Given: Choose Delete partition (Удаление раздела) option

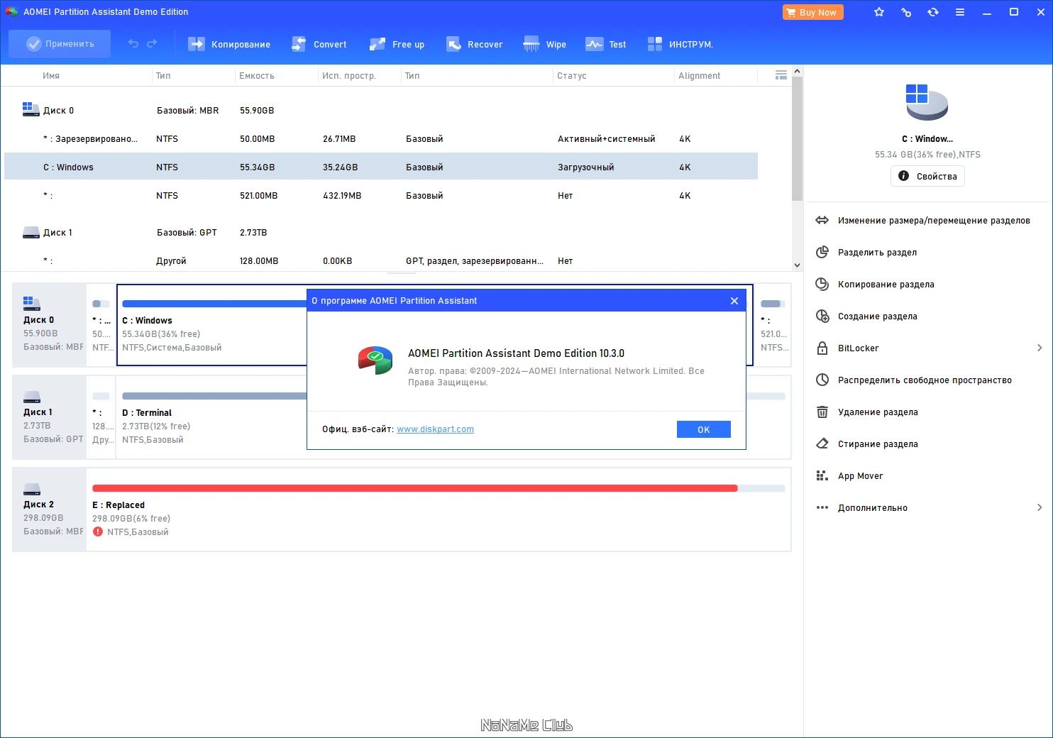Looking at the screenshot, I should pyautogui.click(x=878, y=412).
